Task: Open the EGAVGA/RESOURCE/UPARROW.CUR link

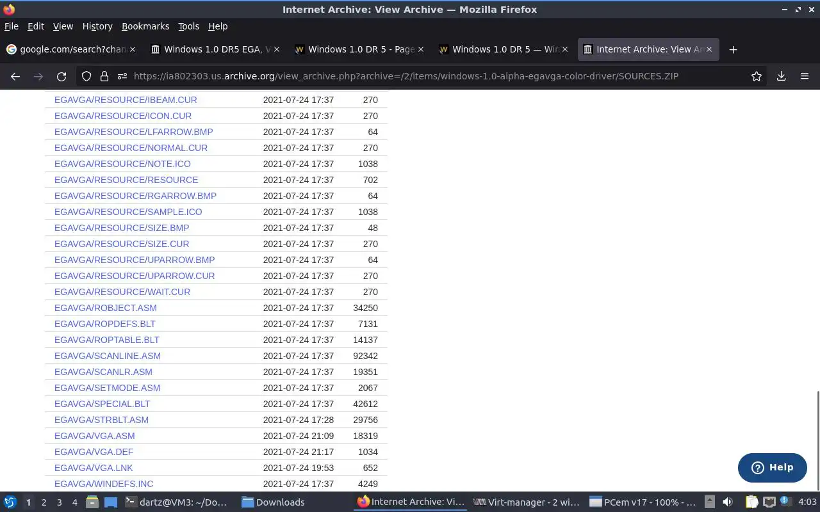Action: [135, 276]
